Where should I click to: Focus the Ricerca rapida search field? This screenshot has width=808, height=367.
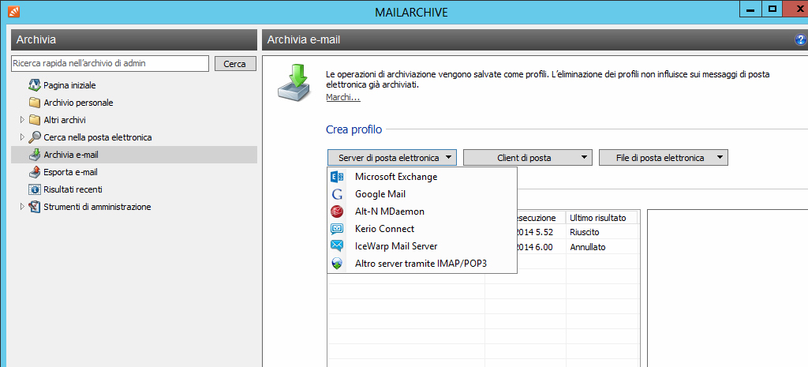click(x=110, y=63)
